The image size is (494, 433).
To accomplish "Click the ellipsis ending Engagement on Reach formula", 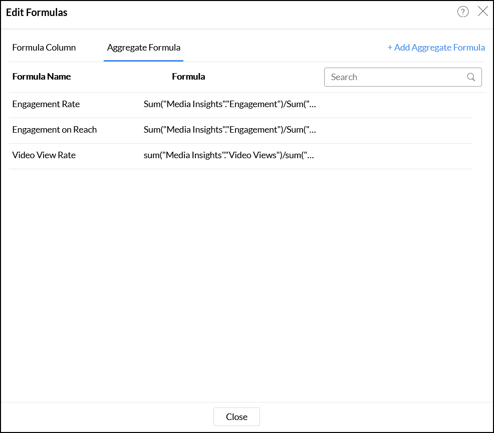I will click(x=313, y=130).
